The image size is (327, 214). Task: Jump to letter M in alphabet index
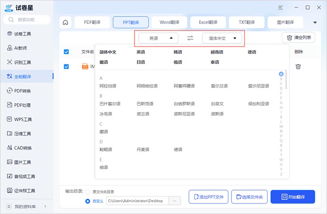pos(281,126)
